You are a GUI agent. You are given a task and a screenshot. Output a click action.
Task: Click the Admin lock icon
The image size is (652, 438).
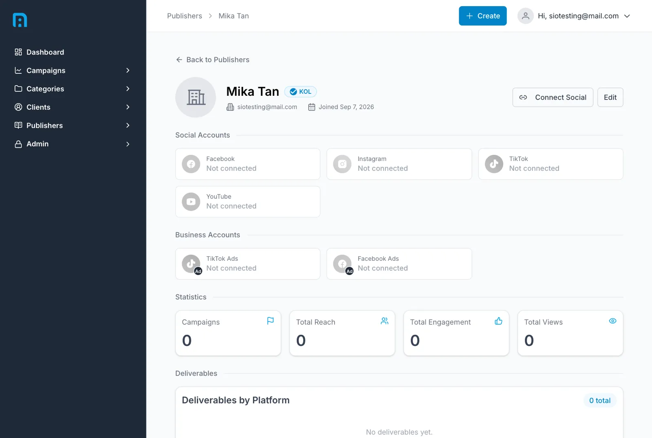[x=18, y=144]
